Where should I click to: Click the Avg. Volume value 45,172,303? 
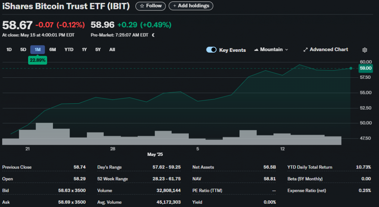coord(168,202)
